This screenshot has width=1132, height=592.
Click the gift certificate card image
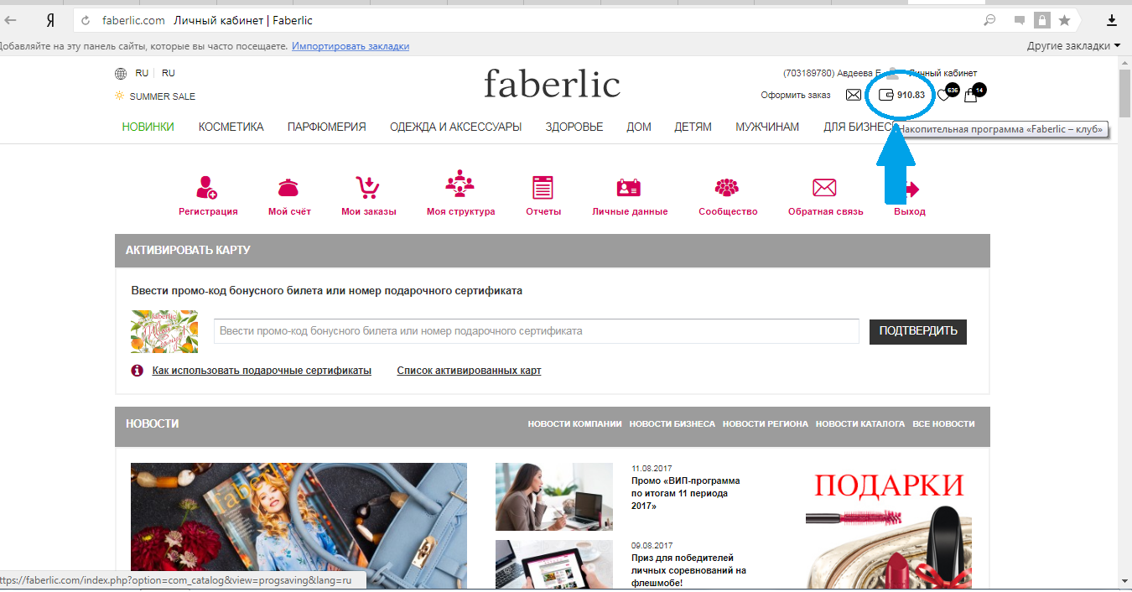[164, 331]
